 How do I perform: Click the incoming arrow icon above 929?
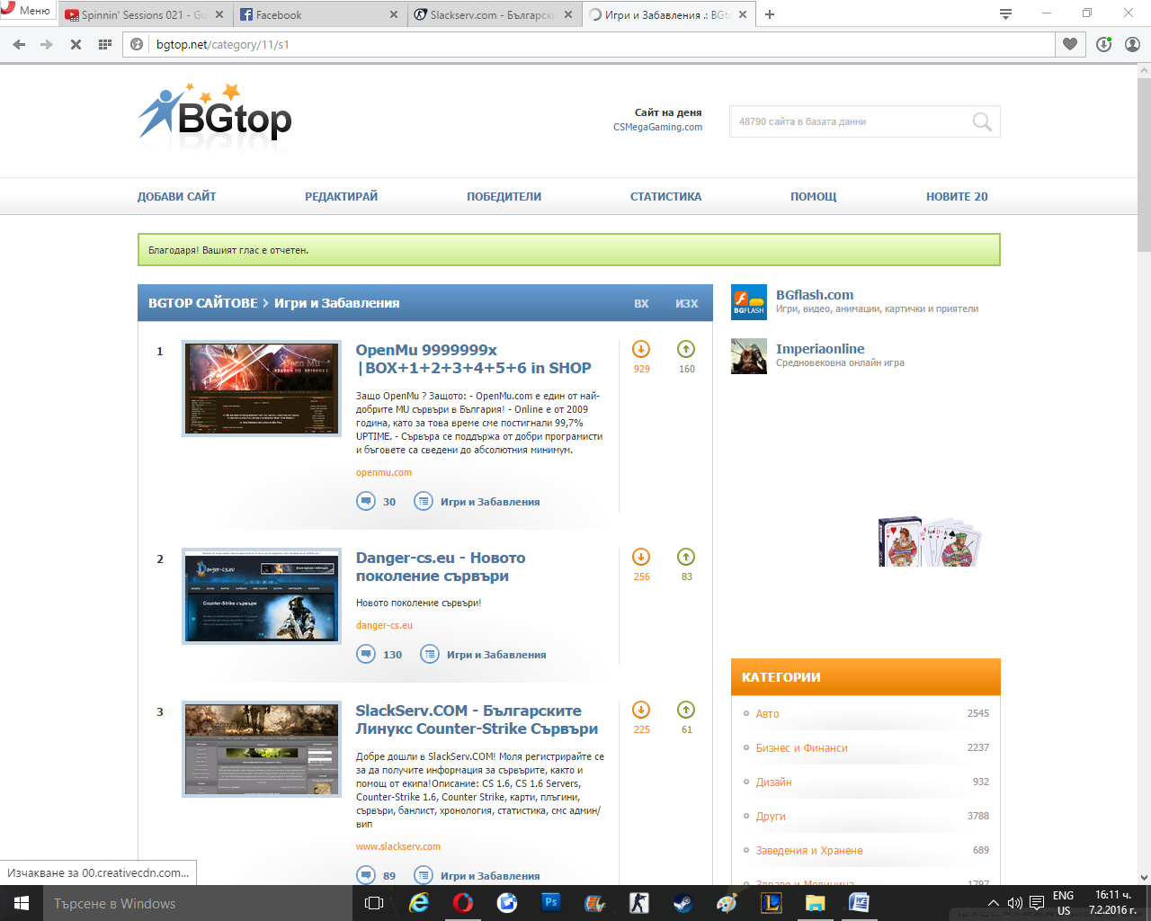tap(641, 349)
